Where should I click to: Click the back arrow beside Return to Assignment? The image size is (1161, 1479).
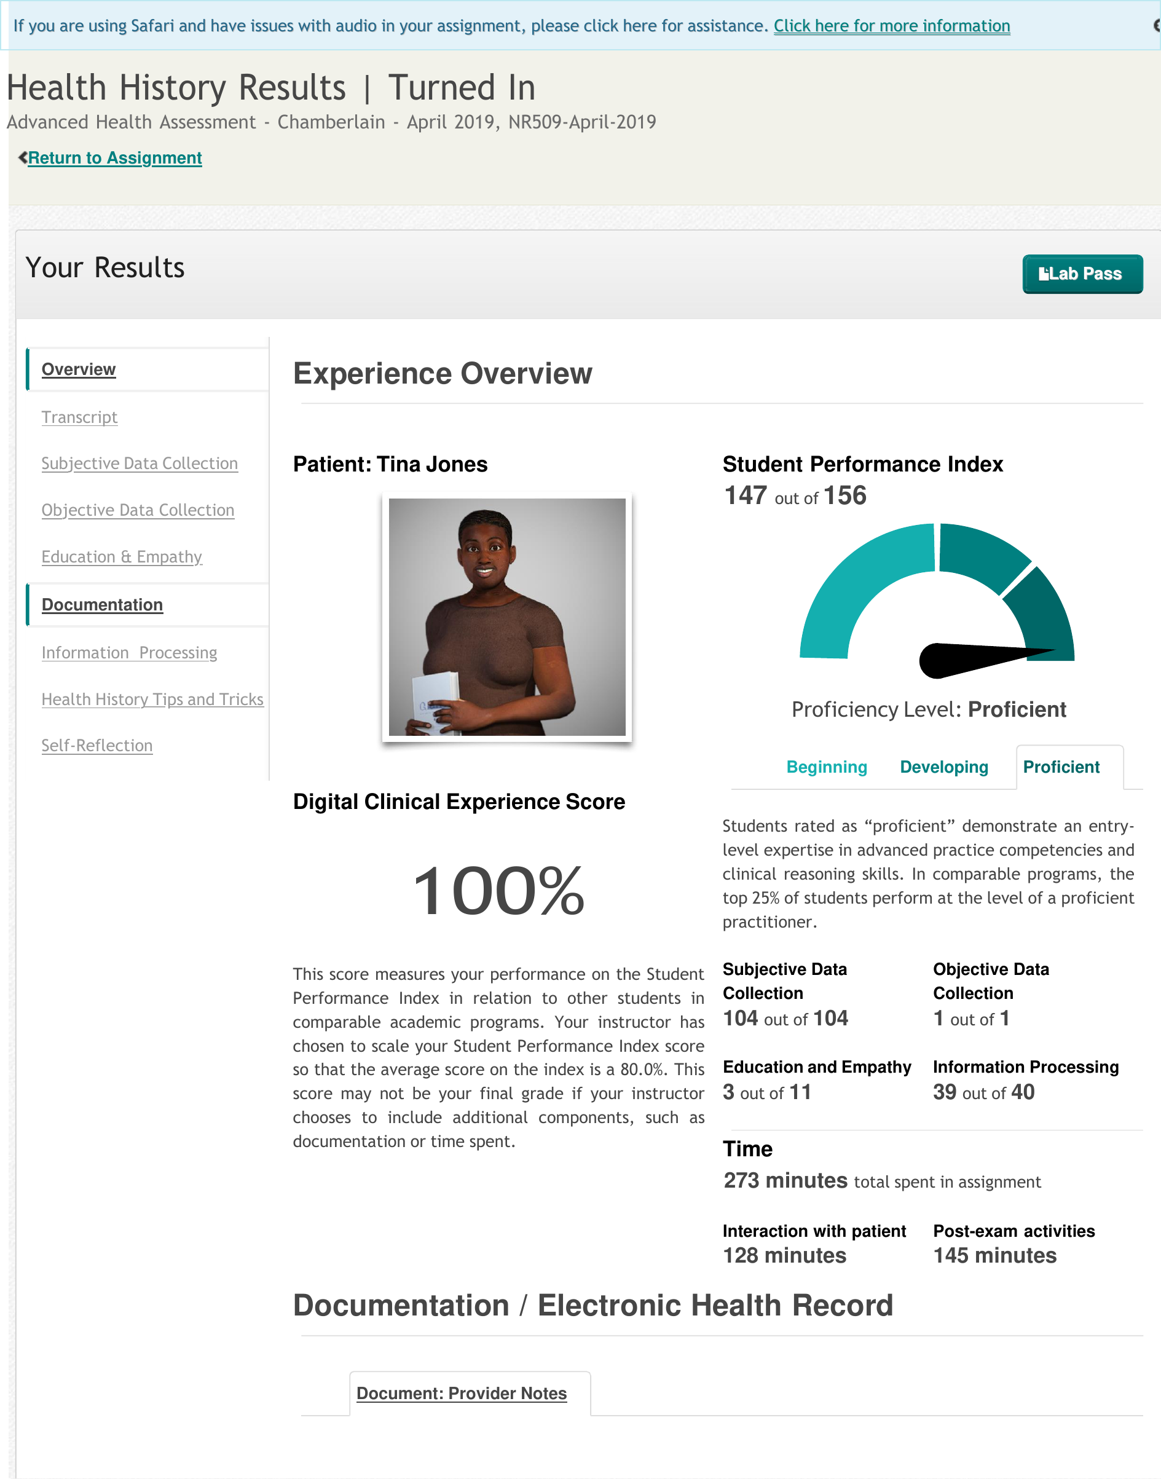pos(22,158)
